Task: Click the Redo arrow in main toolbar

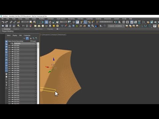Action: (x=7, y=22)
